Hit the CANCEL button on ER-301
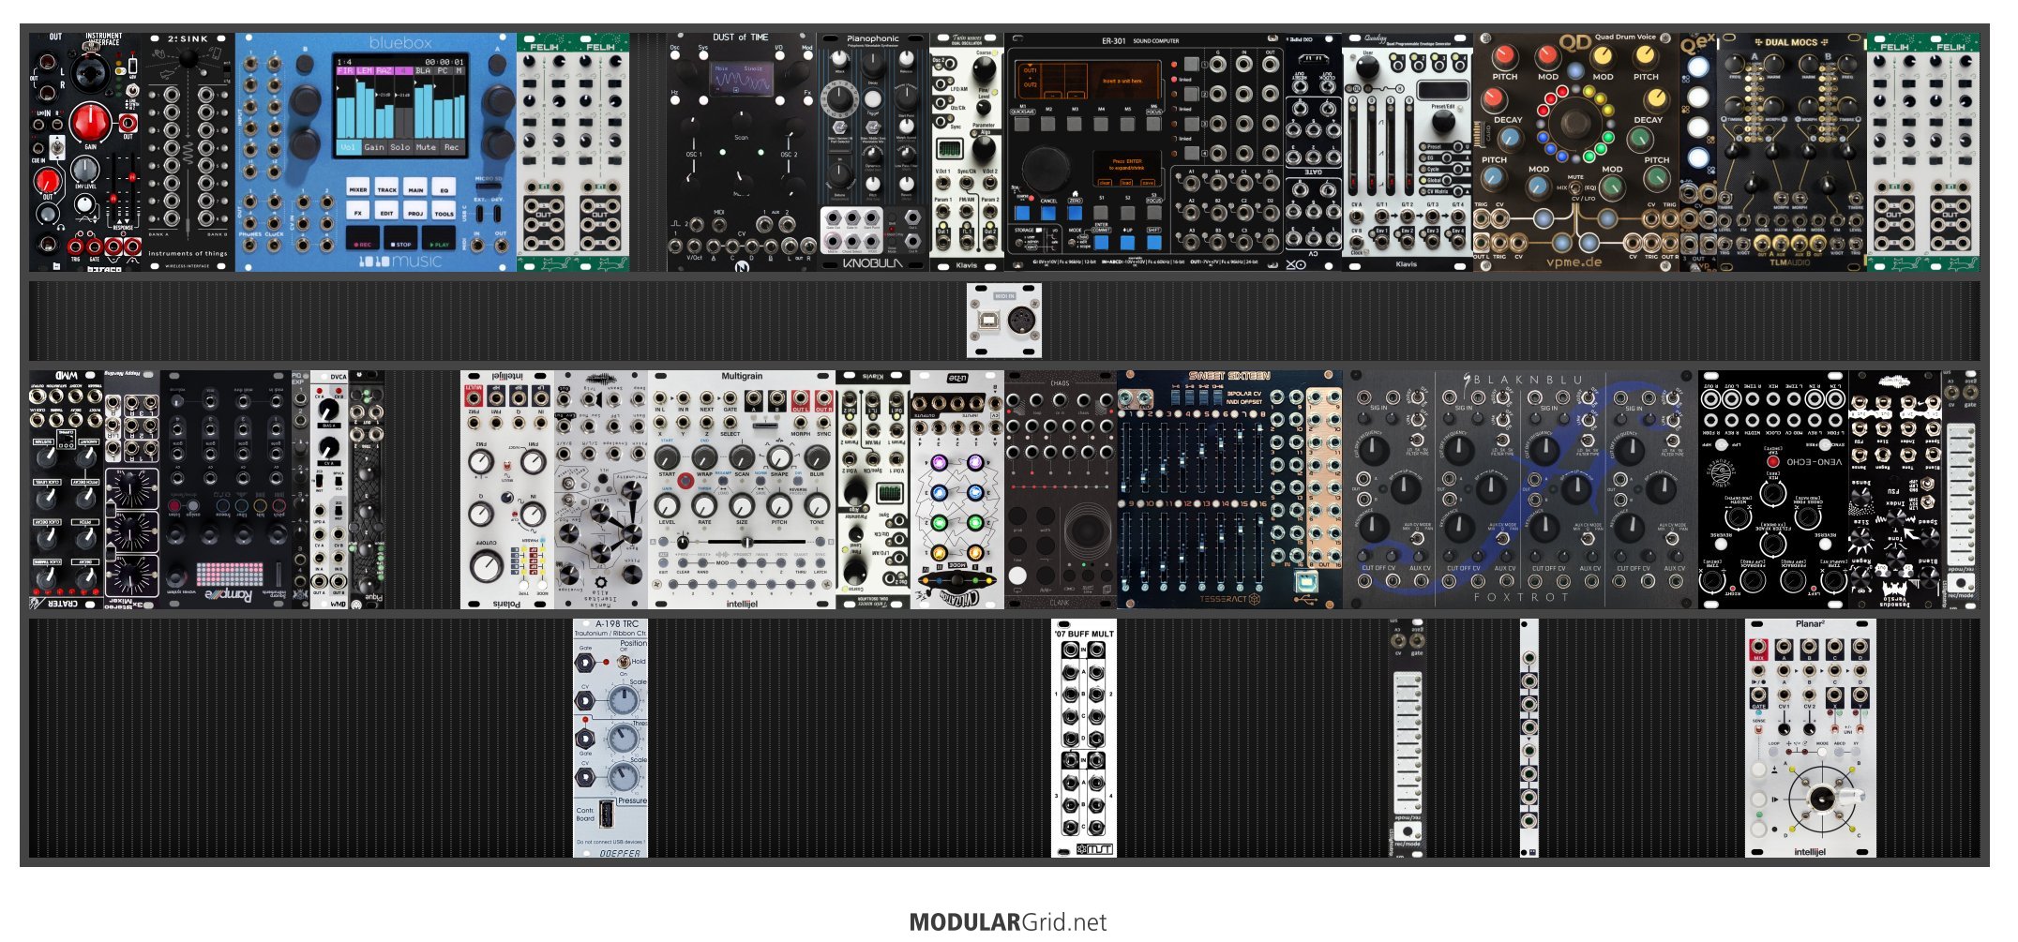 click(1048, 214)
